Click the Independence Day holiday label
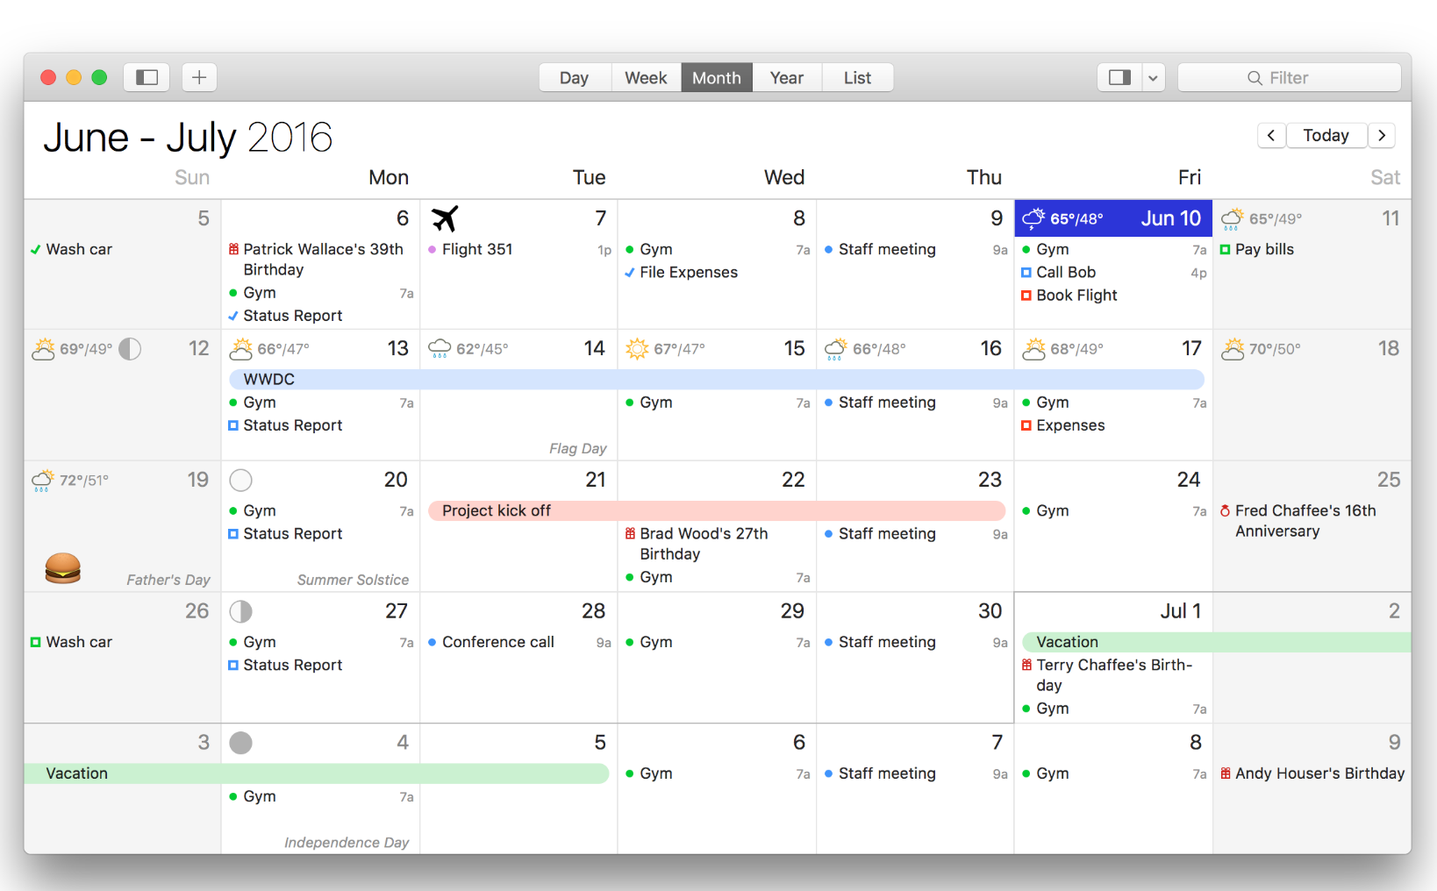Viewport: 1437px width, 891px height. click(347, 843)
